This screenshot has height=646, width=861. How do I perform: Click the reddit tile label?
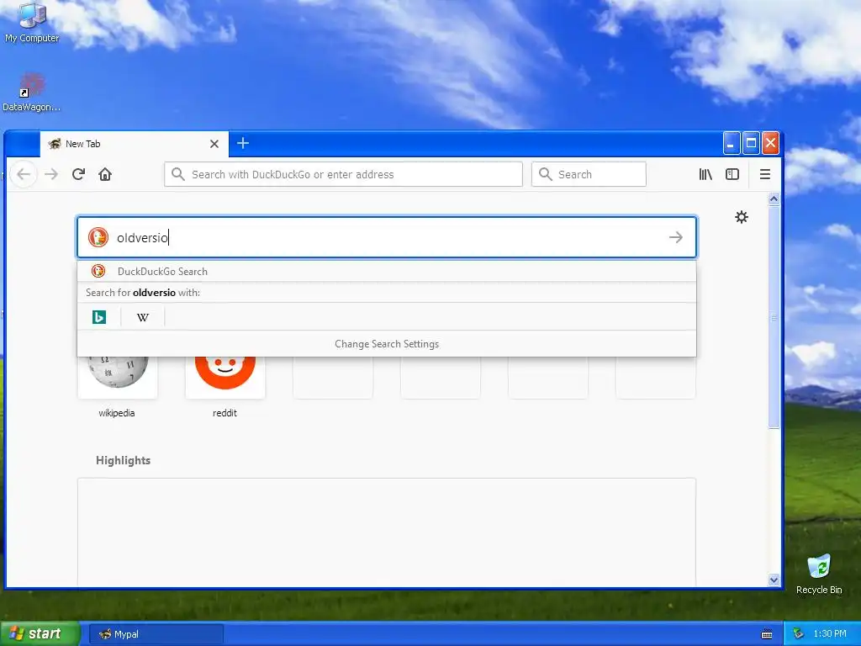click(x=224, y=413)
